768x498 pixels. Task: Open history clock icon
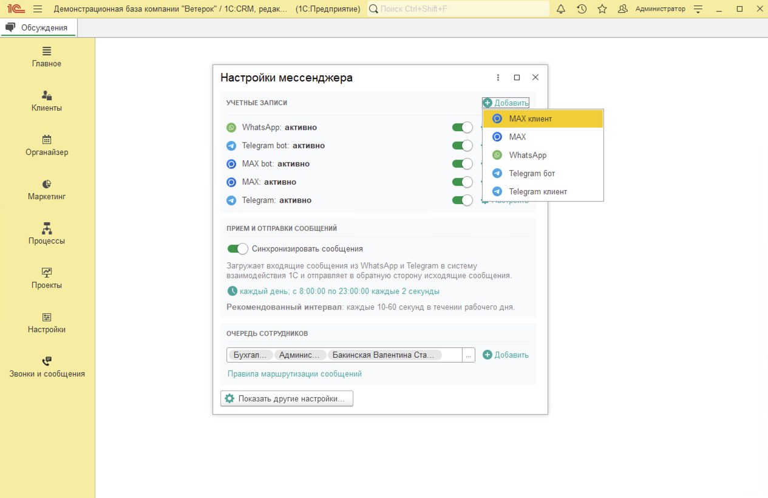(582, 9)
